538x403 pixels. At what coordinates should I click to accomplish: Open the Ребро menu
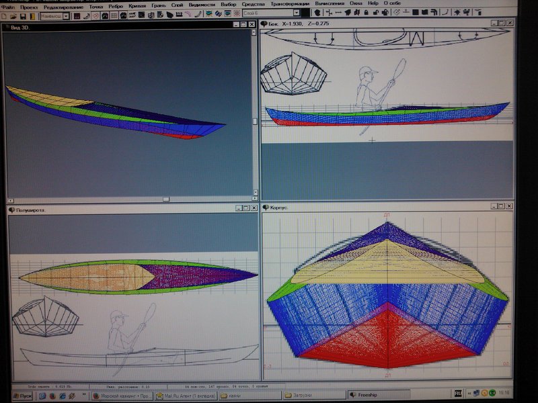(x=116, y=6)
